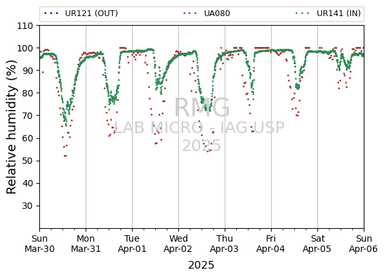Click the green dotted UR141 legend marker

point(303,13)
